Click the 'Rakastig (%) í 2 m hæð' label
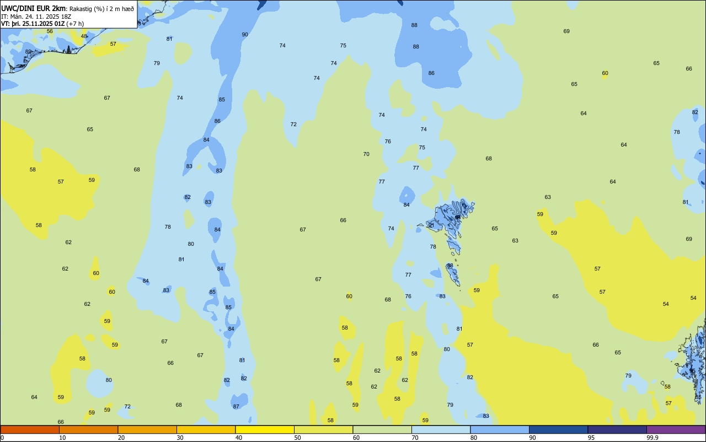Image resolution: width=706 pixels, height=442 pixels. (101, 9)
